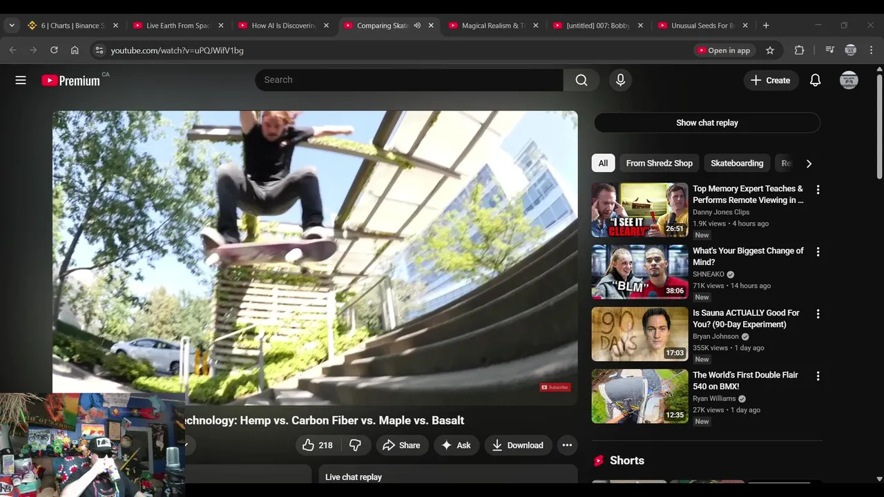Select the All filter chip
This screenshot has height=497, width=884.
coord(603,164)
